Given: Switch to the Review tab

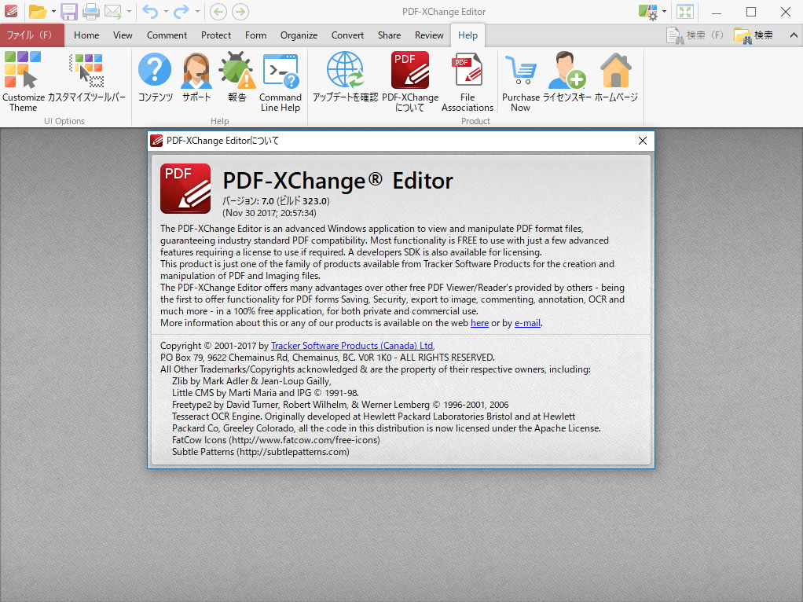Looking at the screenshot, I should pos(429,35).
